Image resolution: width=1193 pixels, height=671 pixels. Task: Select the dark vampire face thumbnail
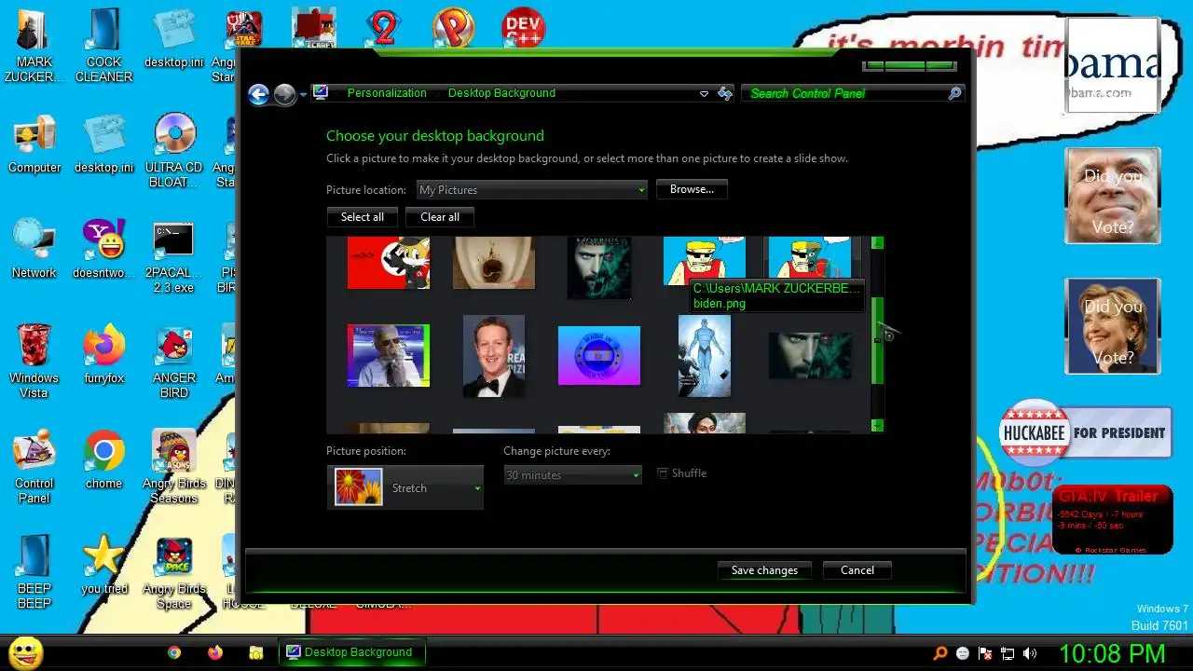[810, 355]
